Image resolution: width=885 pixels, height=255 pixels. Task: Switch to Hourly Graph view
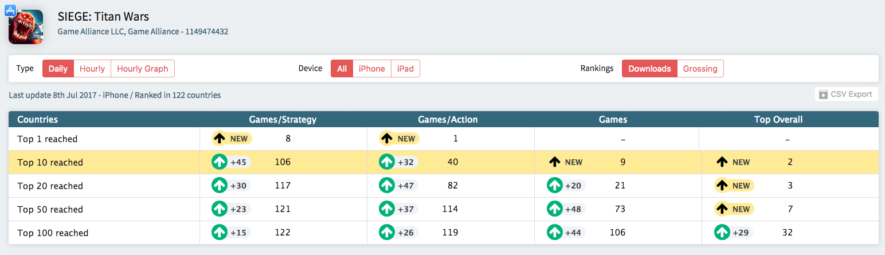(143, 69)
